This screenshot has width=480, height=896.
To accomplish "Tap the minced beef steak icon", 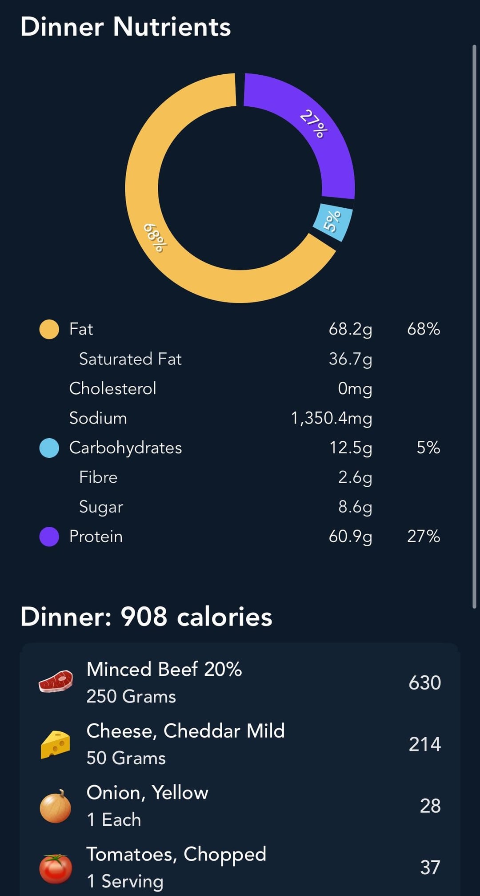I will click(x=56, y=682).
